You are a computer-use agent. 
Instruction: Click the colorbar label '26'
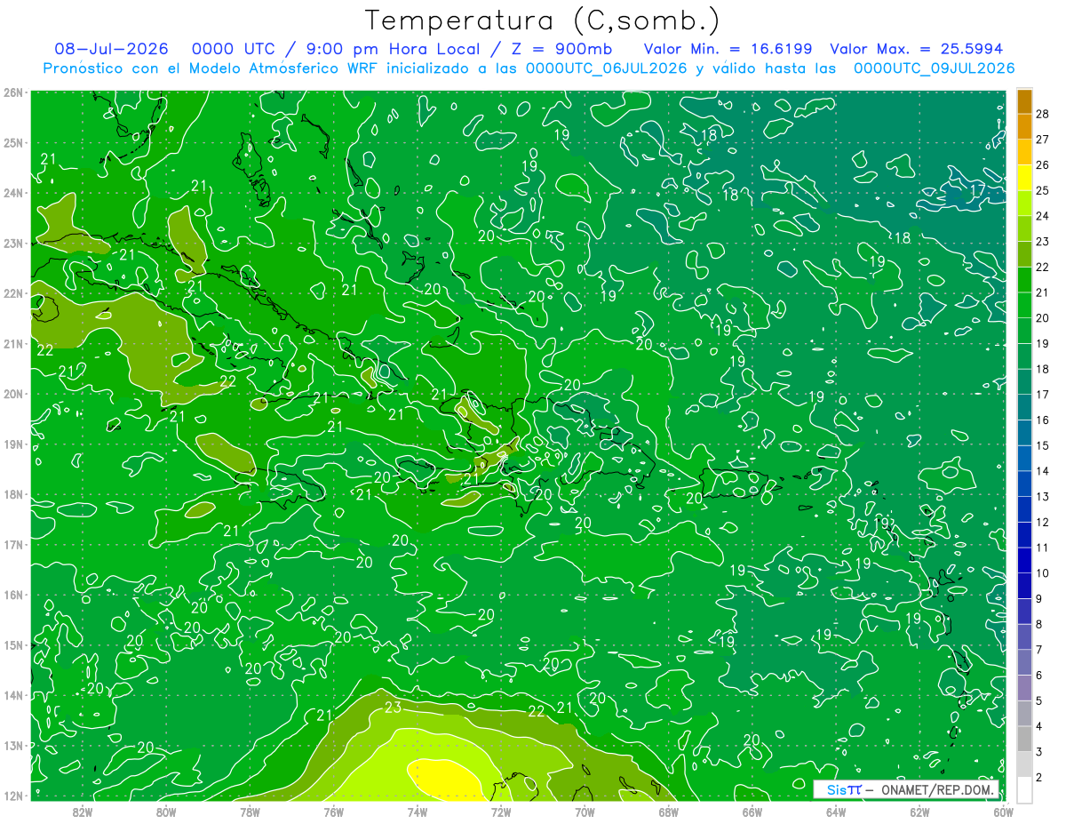click(1042, 164)
